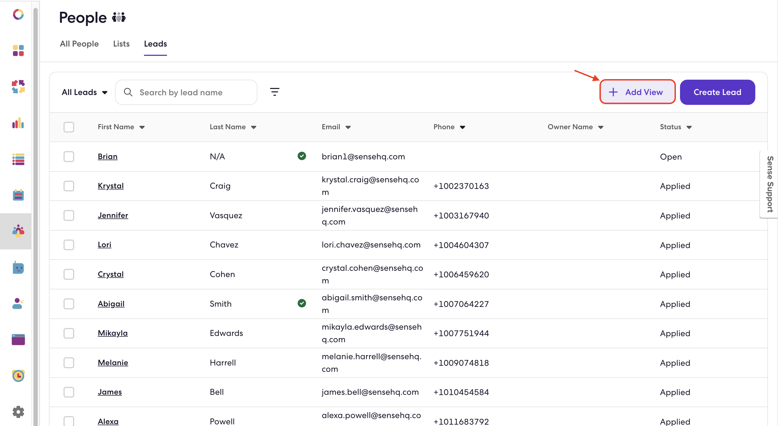Check the box for James Bell

(x=69, y=392)
